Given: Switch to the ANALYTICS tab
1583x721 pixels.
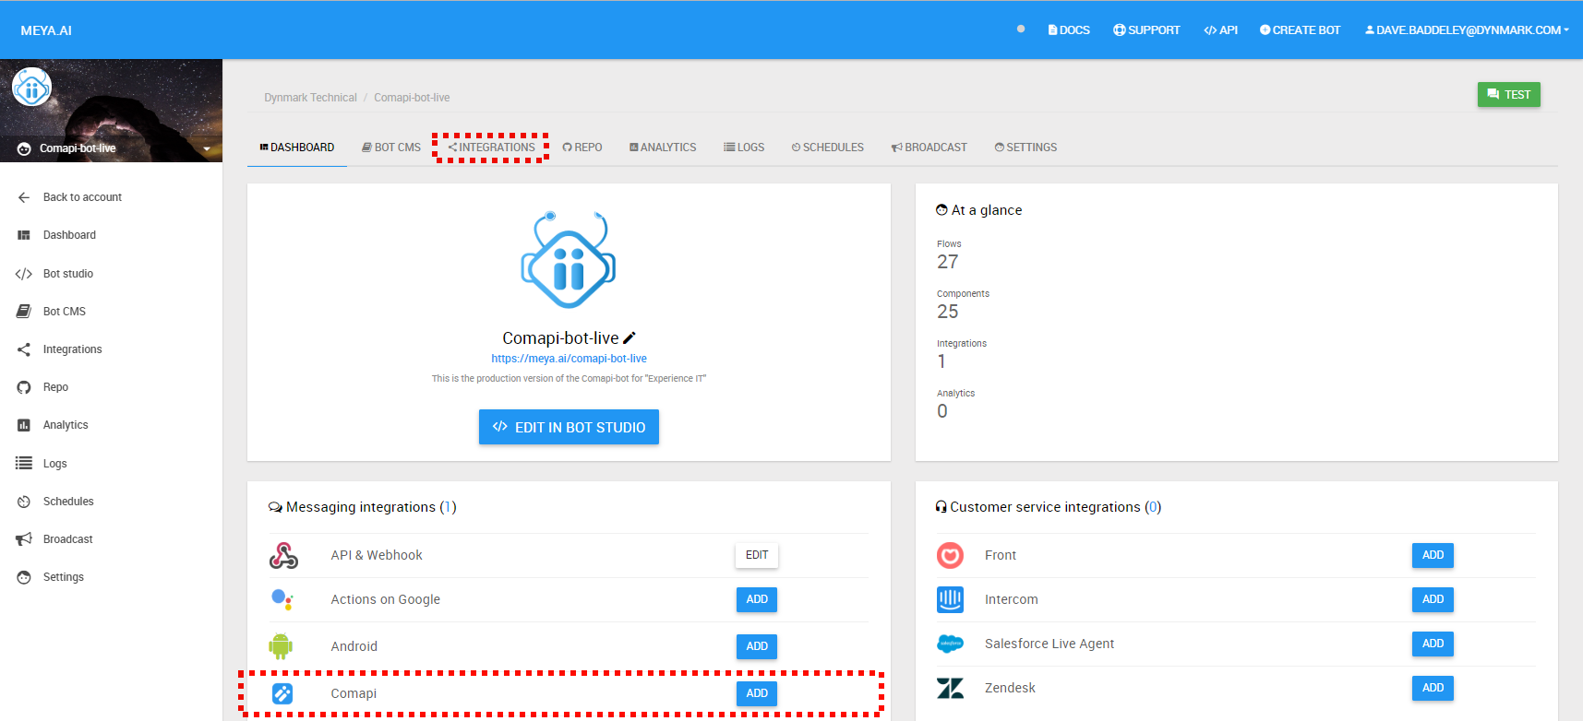Looking at the screenshot, I should 663,148.
